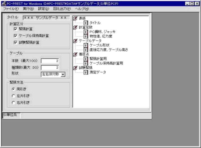The height and width of the screenshot is (148, 201).
Task: Select the ケーブルデータ tree node label
Action: pyautogui.click(x=90, y=41)
